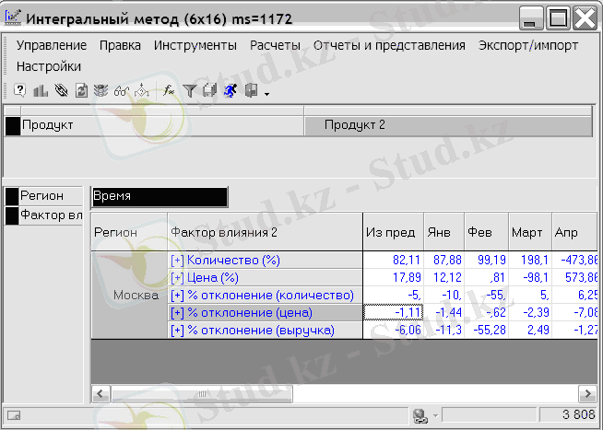Viewport: 603px width, 430px height.
Task: Select cell value 17,89
Action: [x=393, y=277]
